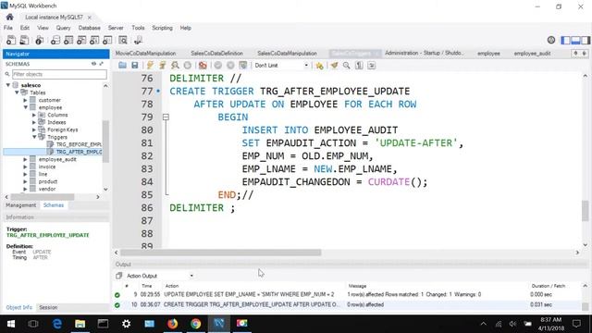Click the editor horizontal scrollbar
The height and width of the screenshot is (333, 592).
click(220, 253)
